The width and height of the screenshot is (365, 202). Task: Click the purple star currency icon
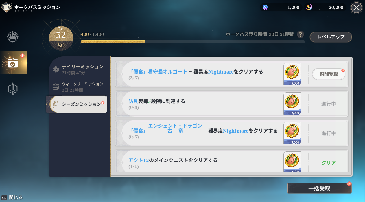(x=265, y=7)
